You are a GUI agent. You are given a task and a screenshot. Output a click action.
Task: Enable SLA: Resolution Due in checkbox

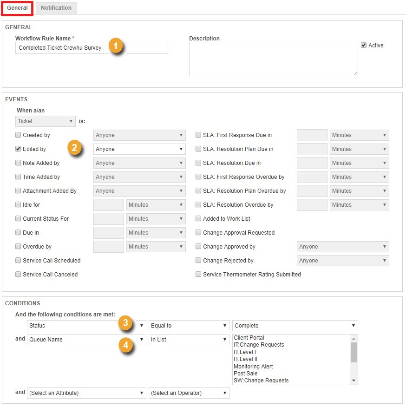[x=198, y=163]
